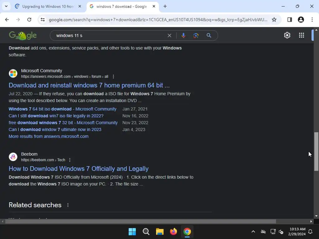The height and width of the screenshot is (239, 319).
Task: Click the horizontal scrollbar thumb
Action: click(x=140, y=222)
